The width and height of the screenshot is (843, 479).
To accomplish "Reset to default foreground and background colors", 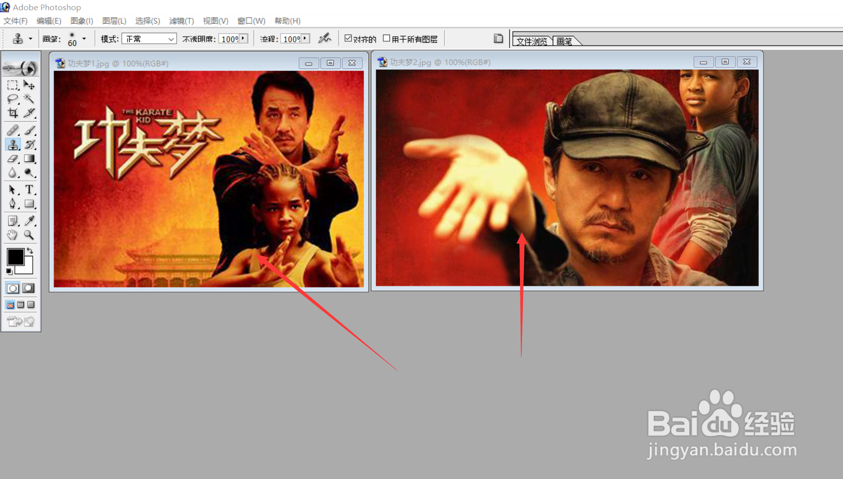I will click(x=9, y=271).
